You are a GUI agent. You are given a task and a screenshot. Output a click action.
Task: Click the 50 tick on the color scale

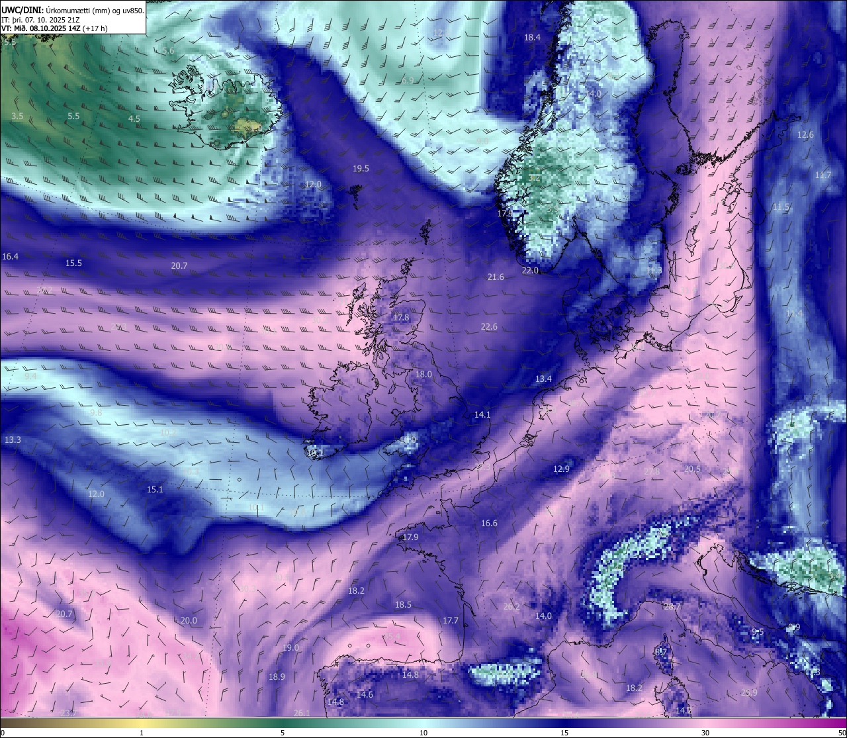tap(842, 733)
